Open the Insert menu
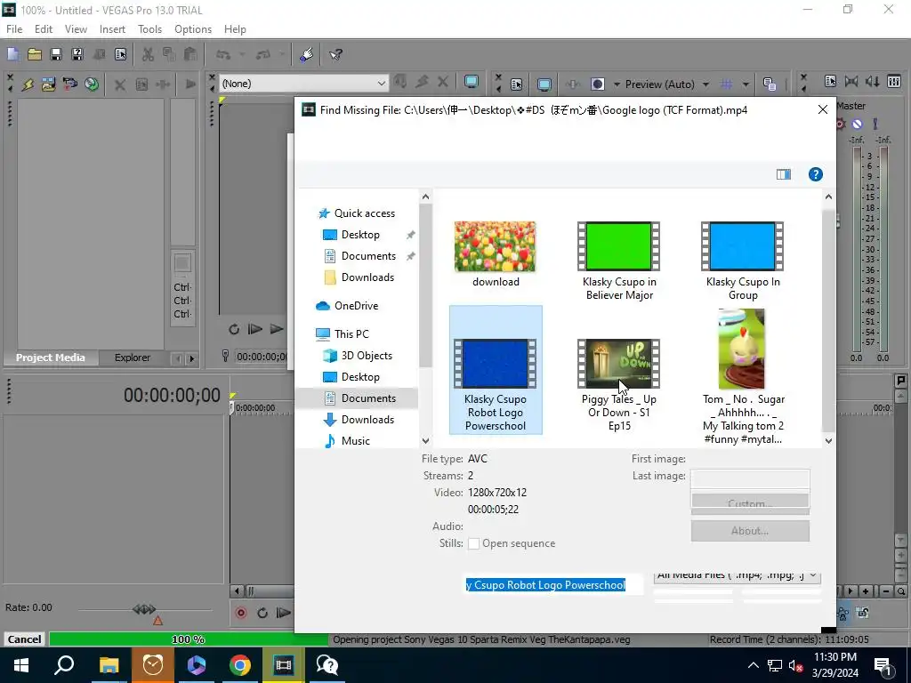 (x=112, y=29)
